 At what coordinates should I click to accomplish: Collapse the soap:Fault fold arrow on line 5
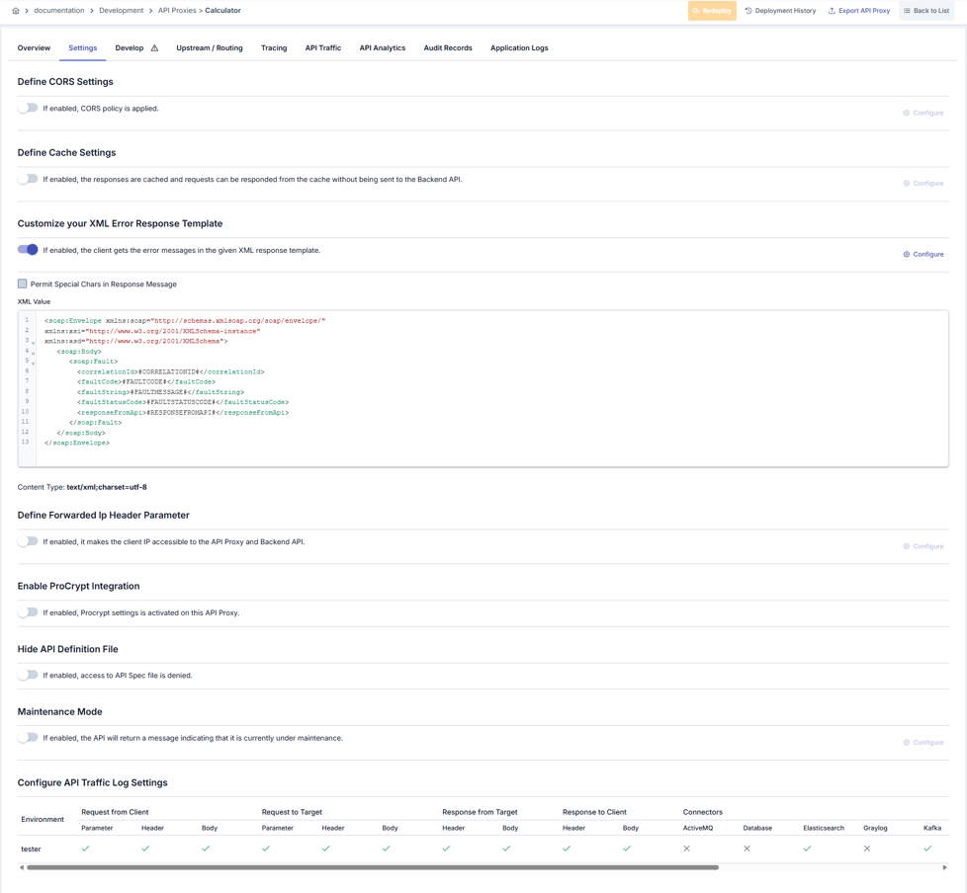click(x=33, y=363)
